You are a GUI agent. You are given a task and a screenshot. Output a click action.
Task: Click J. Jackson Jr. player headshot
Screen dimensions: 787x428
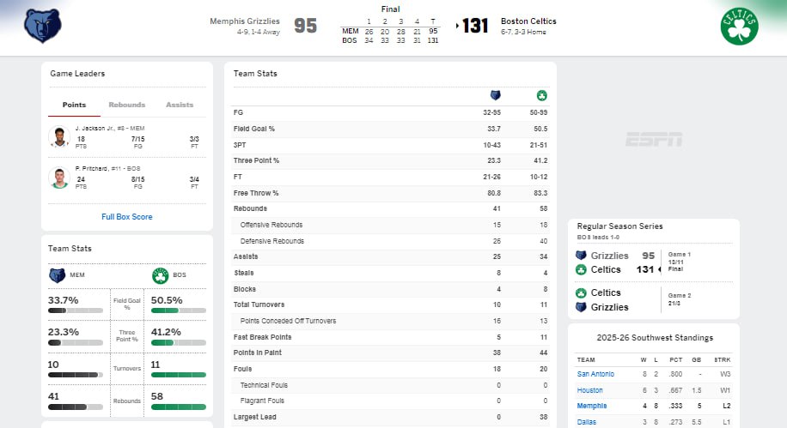[x=58, y=137]
